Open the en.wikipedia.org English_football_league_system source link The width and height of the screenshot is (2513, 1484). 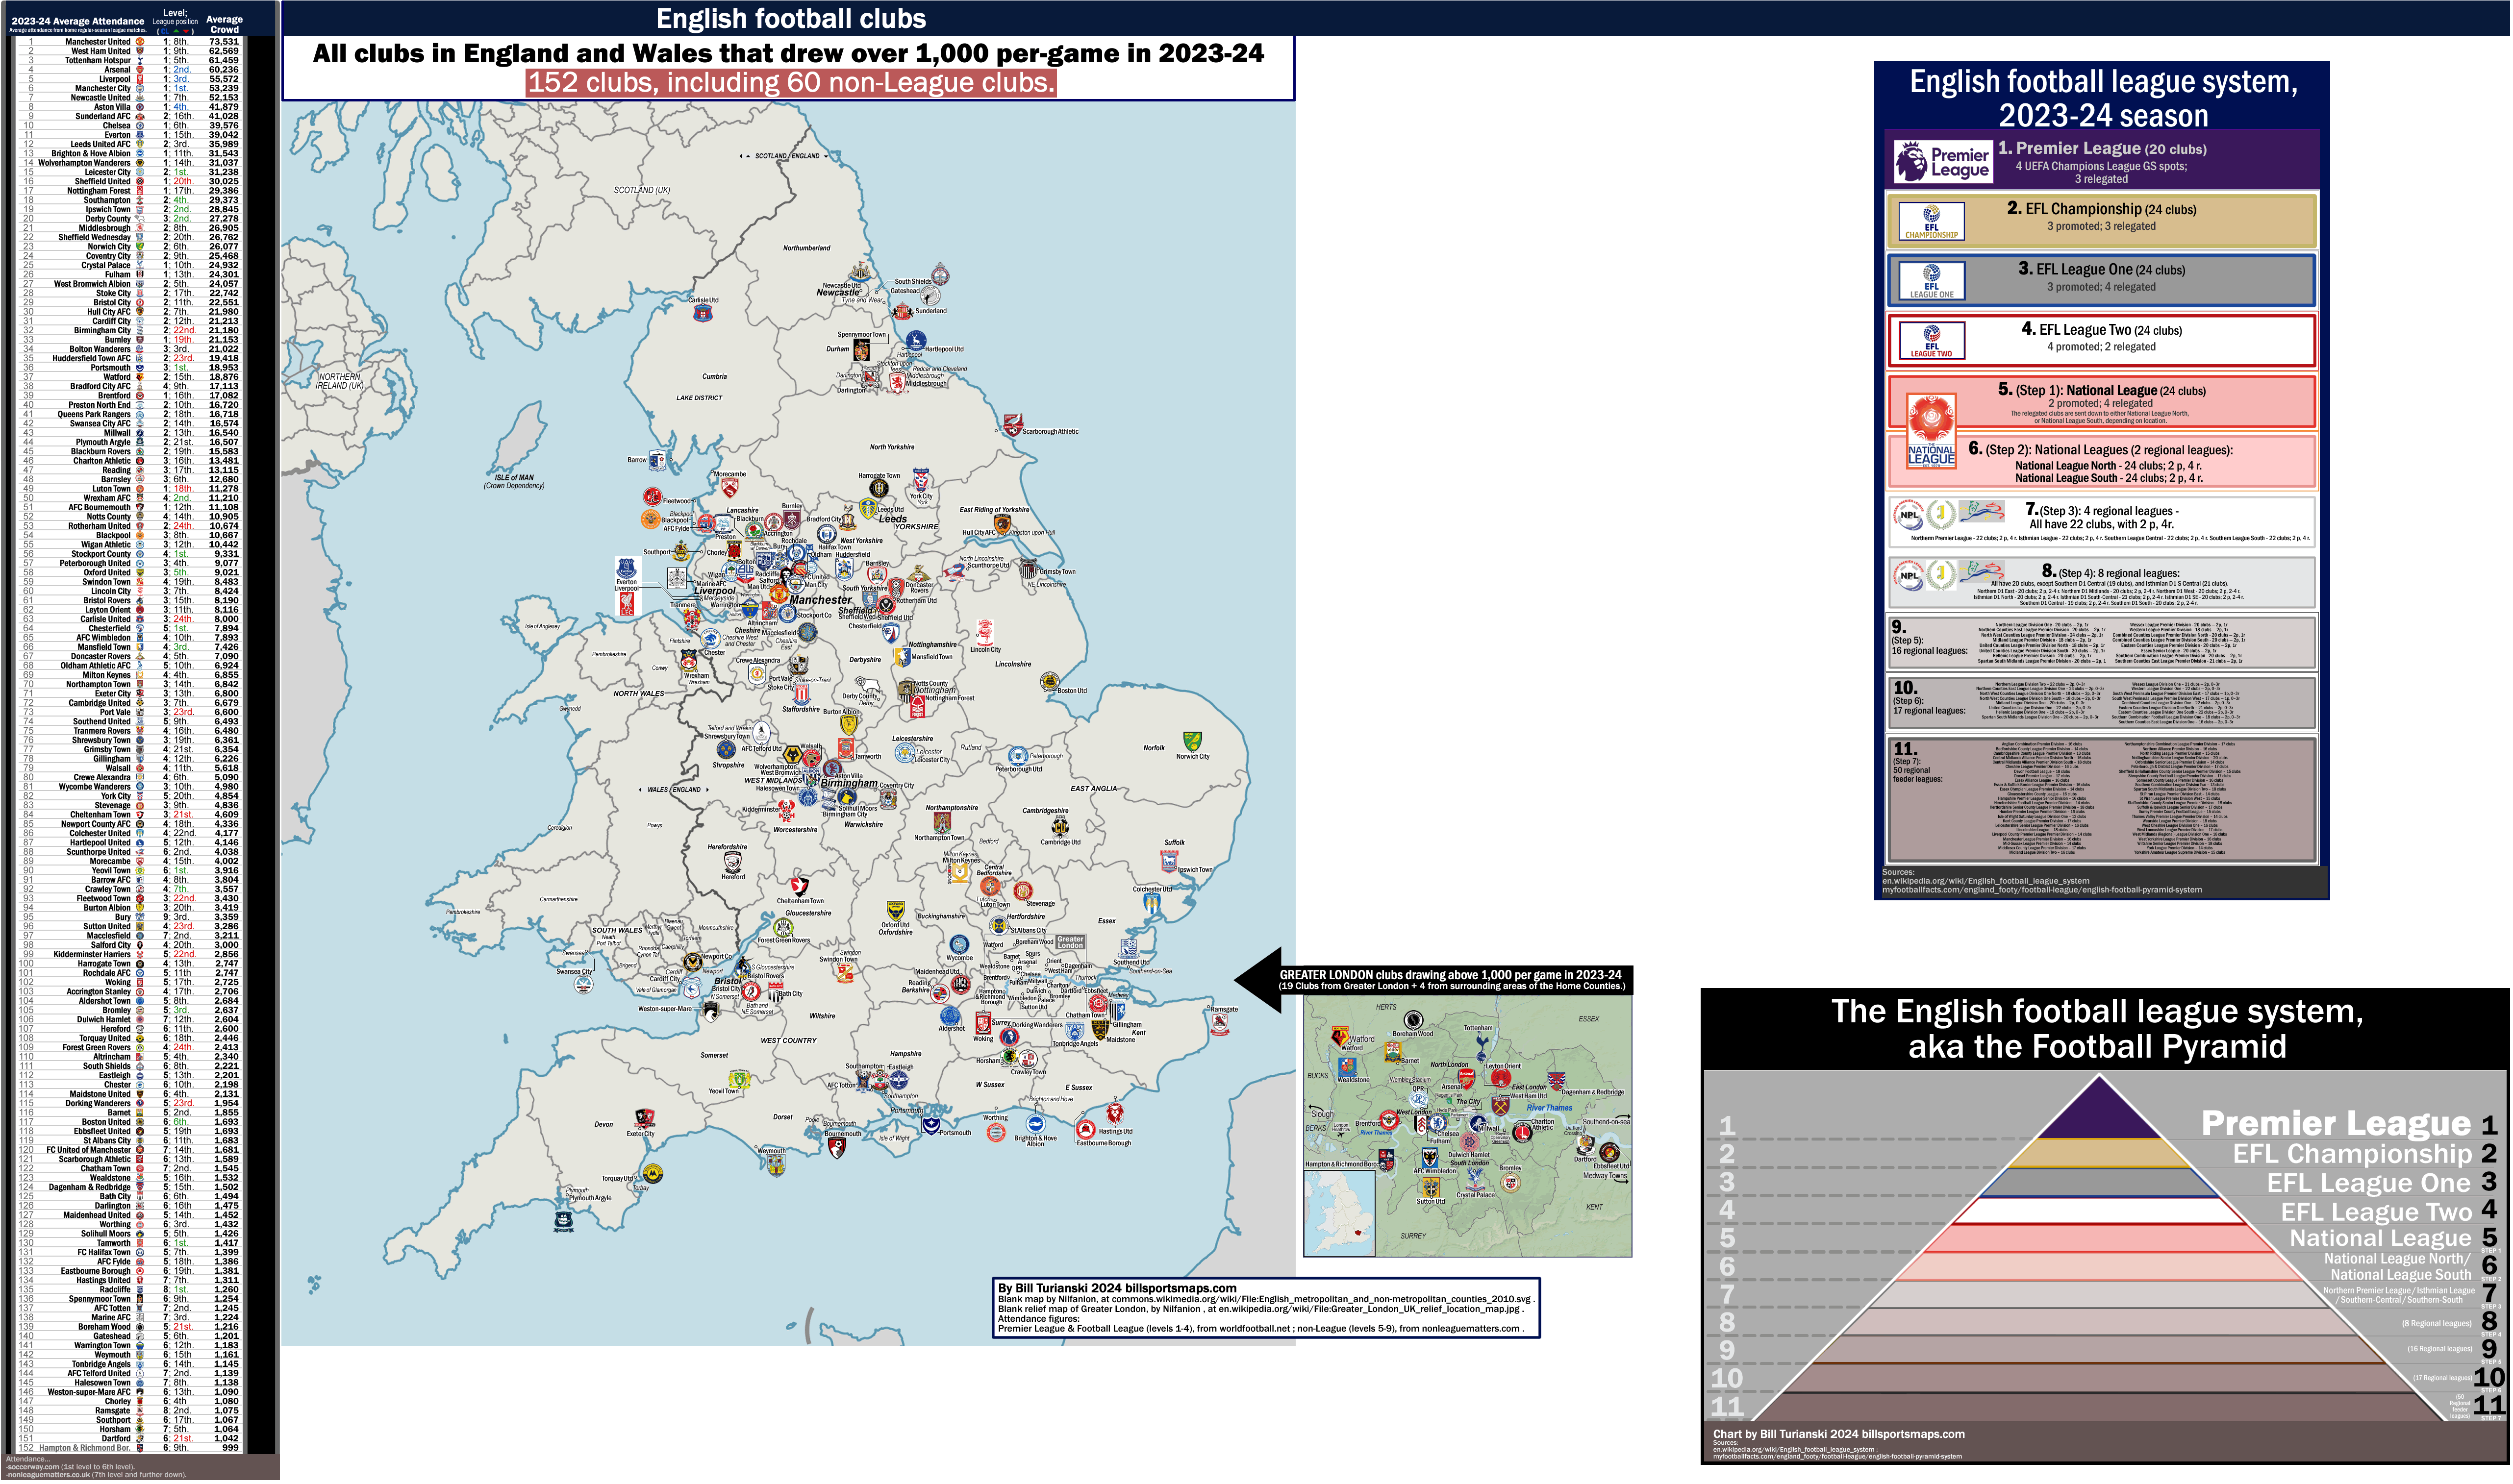(1985, 881)
